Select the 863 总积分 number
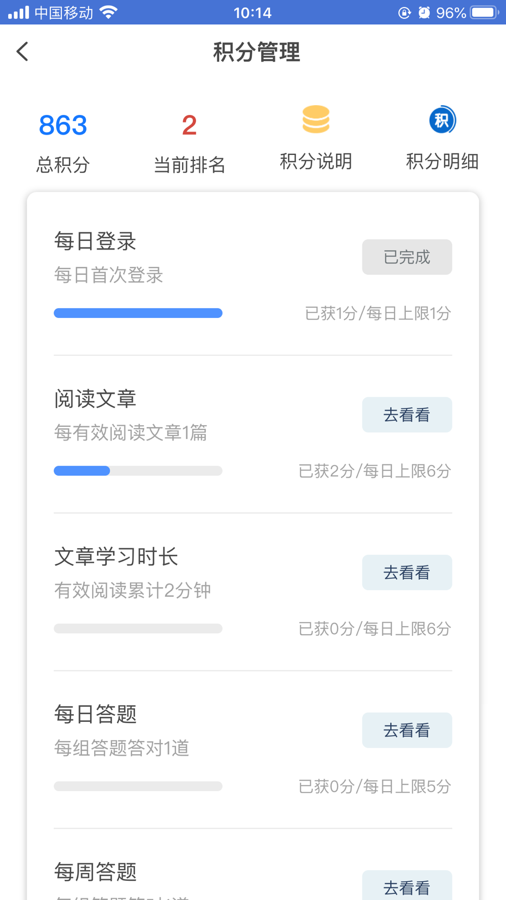This screenshot has height=900, width=506. [63, 125]
